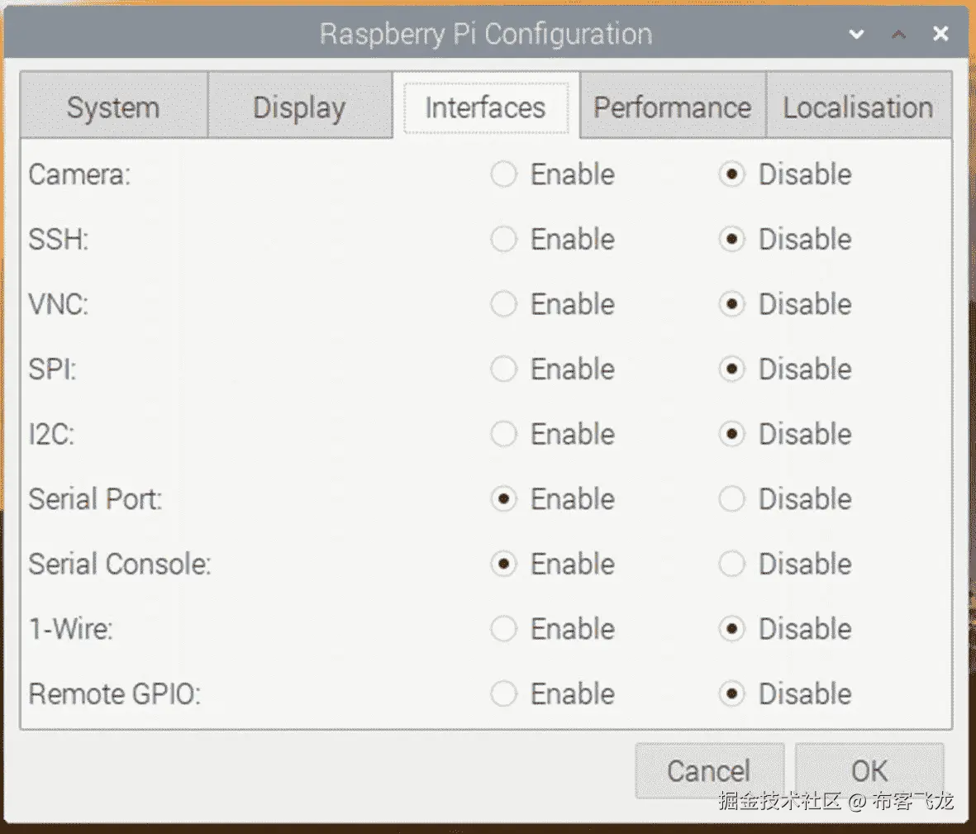
Task: Enable Remote GPIO option
Action: point(503,693)
